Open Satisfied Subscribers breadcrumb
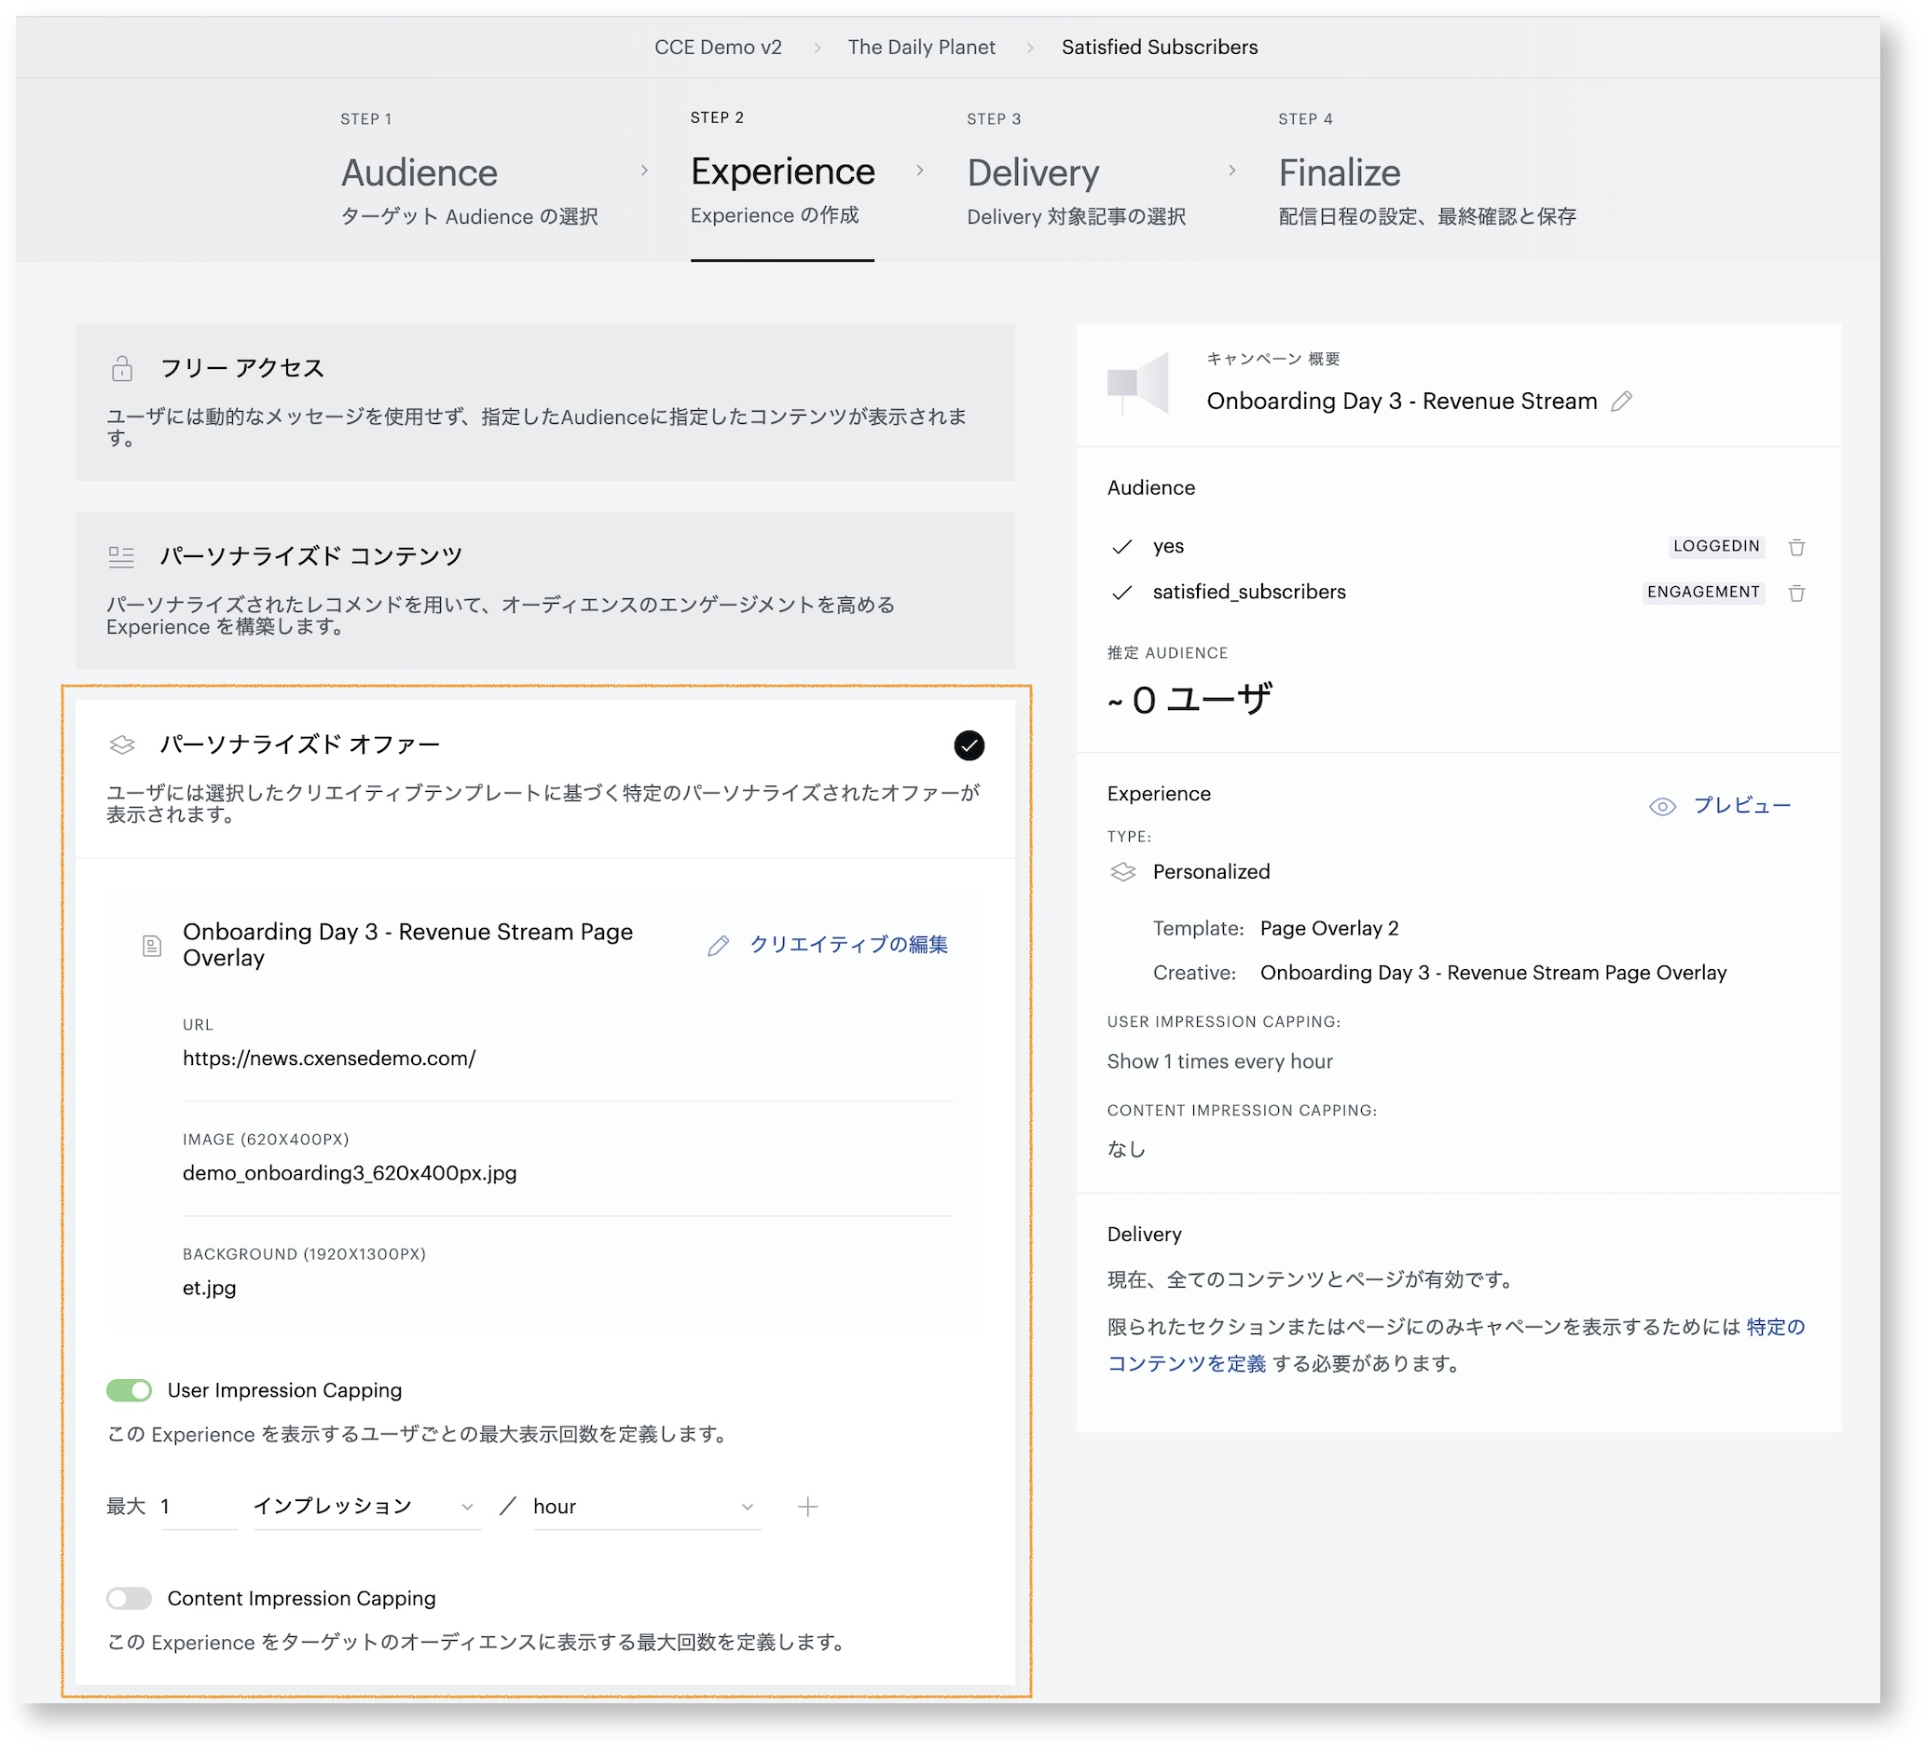This screenshot has height=1748, width=1925. pos(1160,47)
